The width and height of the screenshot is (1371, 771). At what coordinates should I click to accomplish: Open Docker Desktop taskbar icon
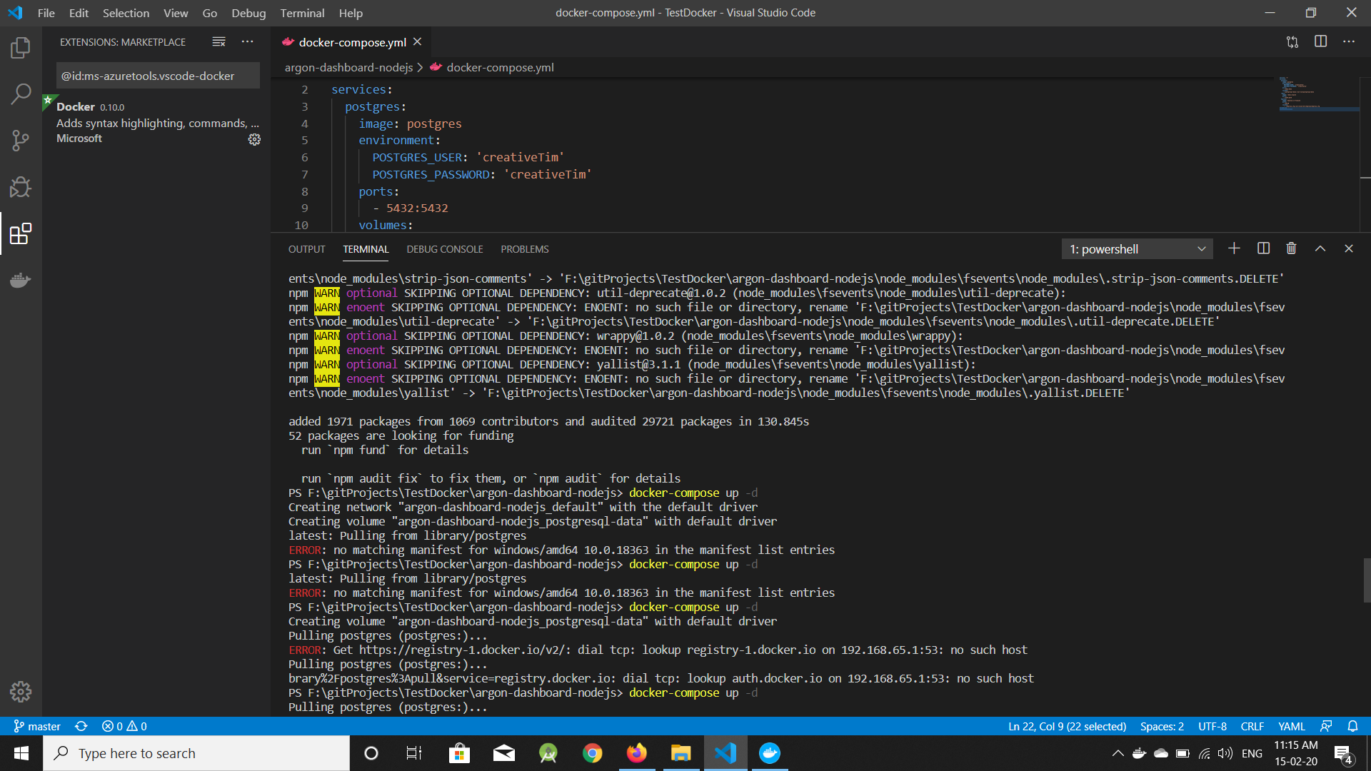[769, 753]
